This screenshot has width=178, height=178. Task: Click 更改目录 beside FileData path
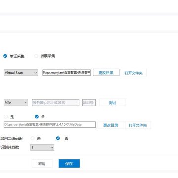click(111, 125)
